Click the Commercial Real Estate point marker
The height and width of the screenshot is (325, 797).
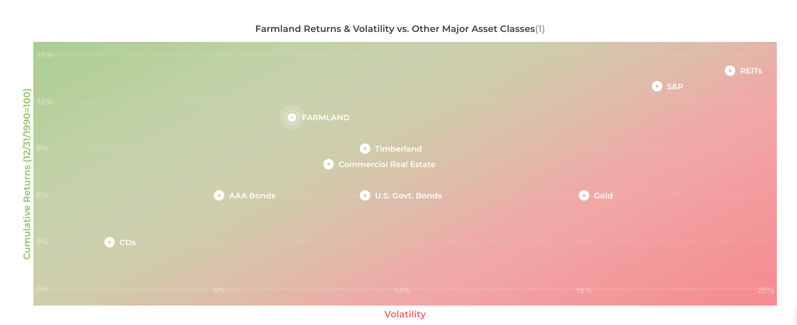coord(328,164)
